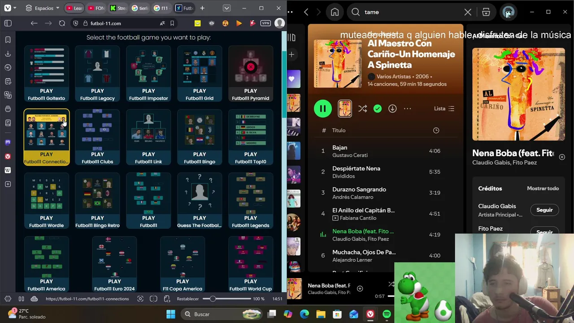Switch to the Learn YouTube tab
The height and width of the screenshot is (323, 574).
pyautogui.click(x=74, y=8)
